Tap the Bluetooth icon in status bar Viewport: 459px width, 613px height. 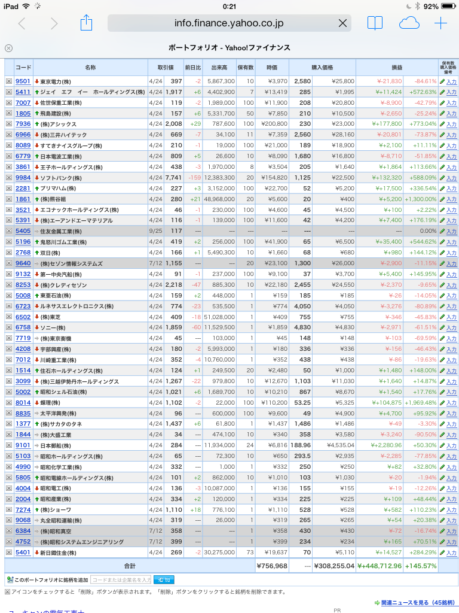pyautogui.click(x=417, y=6)
